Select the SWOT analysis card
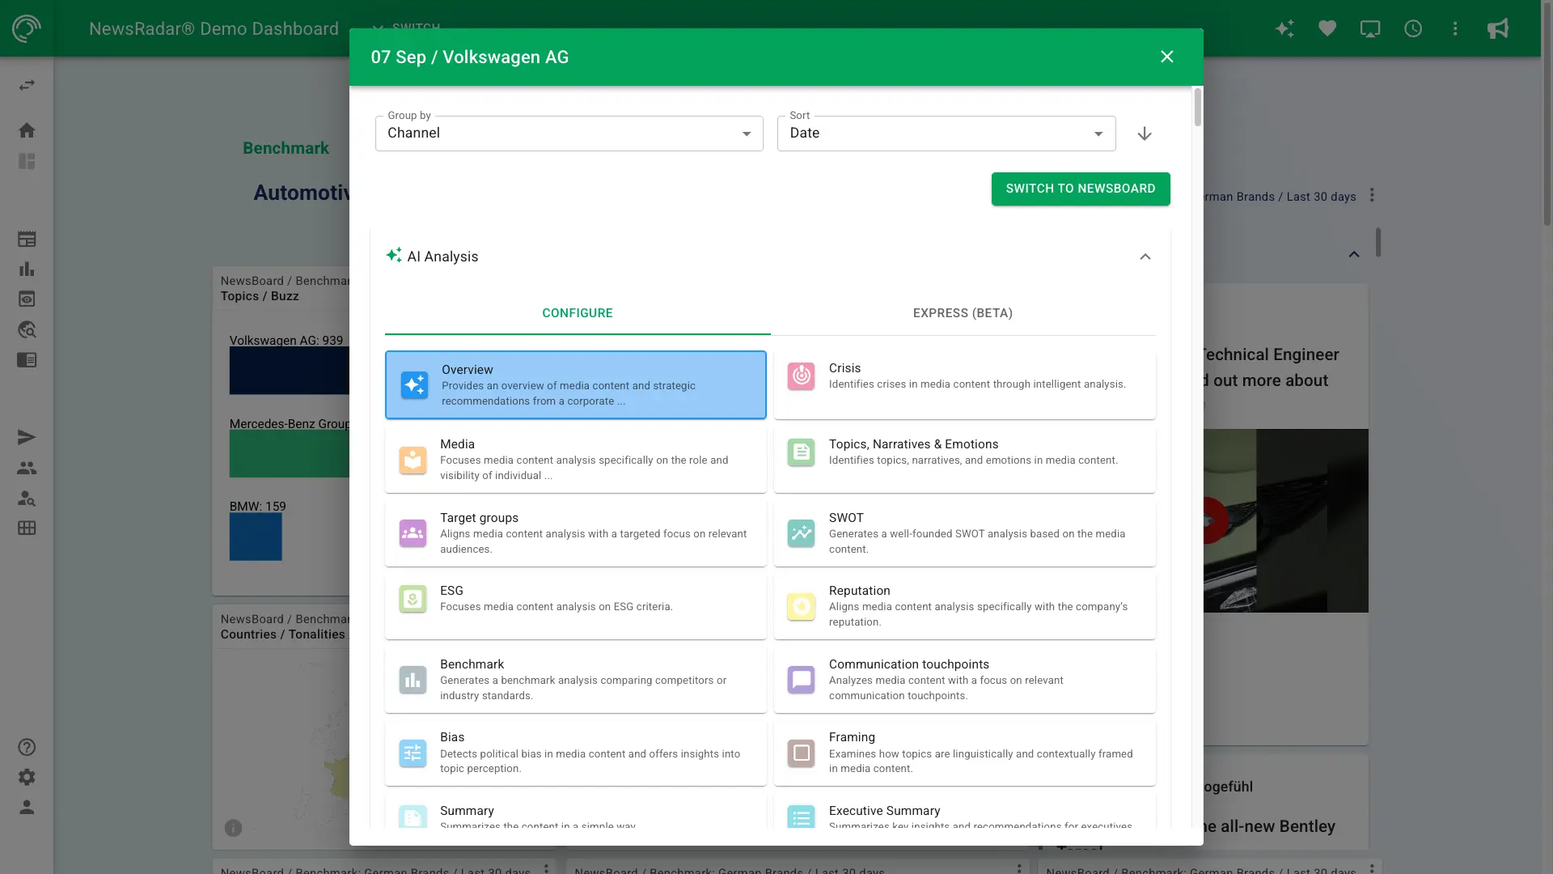 click(965, 532)
